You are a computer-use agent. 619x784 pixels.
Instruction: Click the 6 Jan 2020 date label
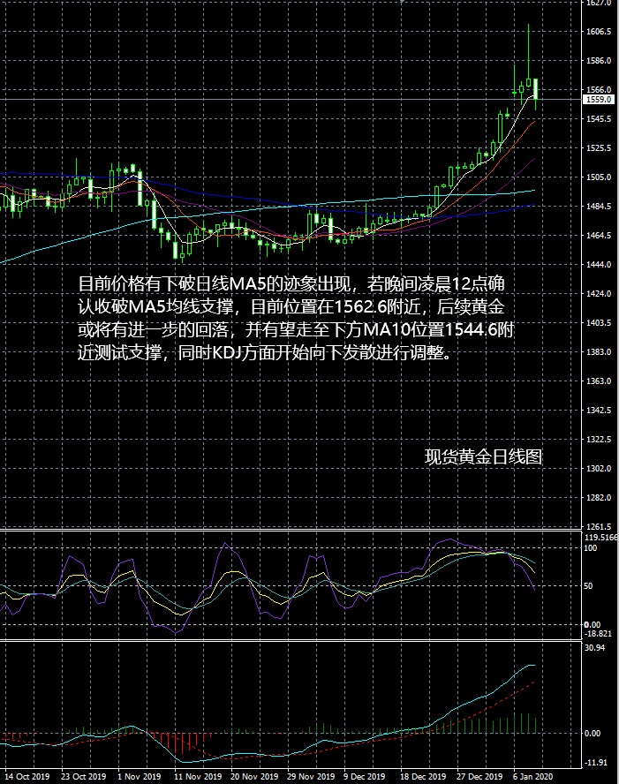[532, 776]
